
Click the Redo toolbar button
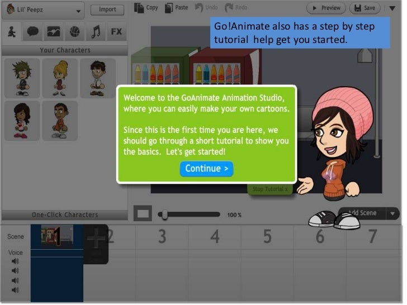point(236,8)
